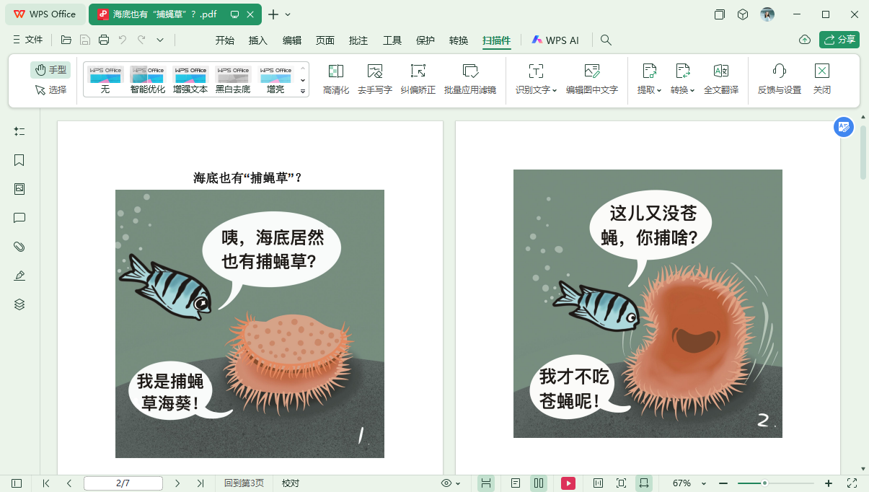Image resolution: width=869 pixels, height=492 pixels.
Task: Switch to the 选择 selection mode
Action: coord(50,88)
